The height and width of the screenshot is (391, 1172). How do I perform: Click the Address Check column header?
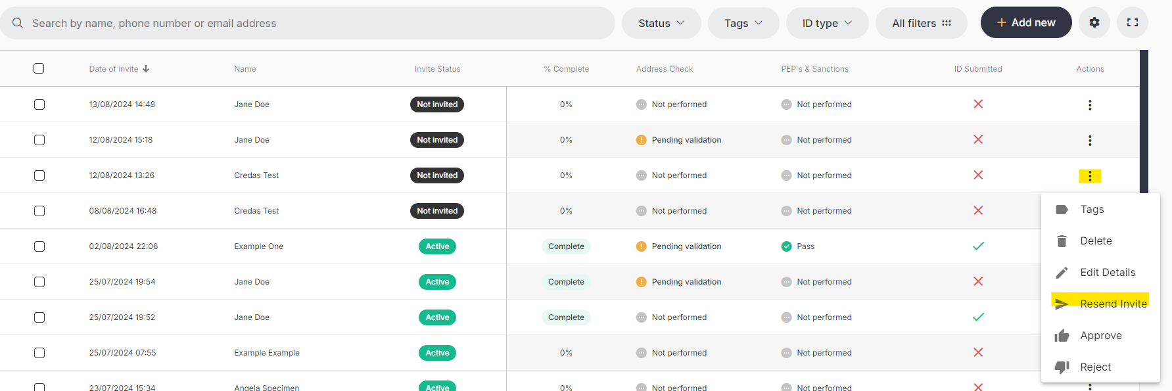(x=665, y=69)
